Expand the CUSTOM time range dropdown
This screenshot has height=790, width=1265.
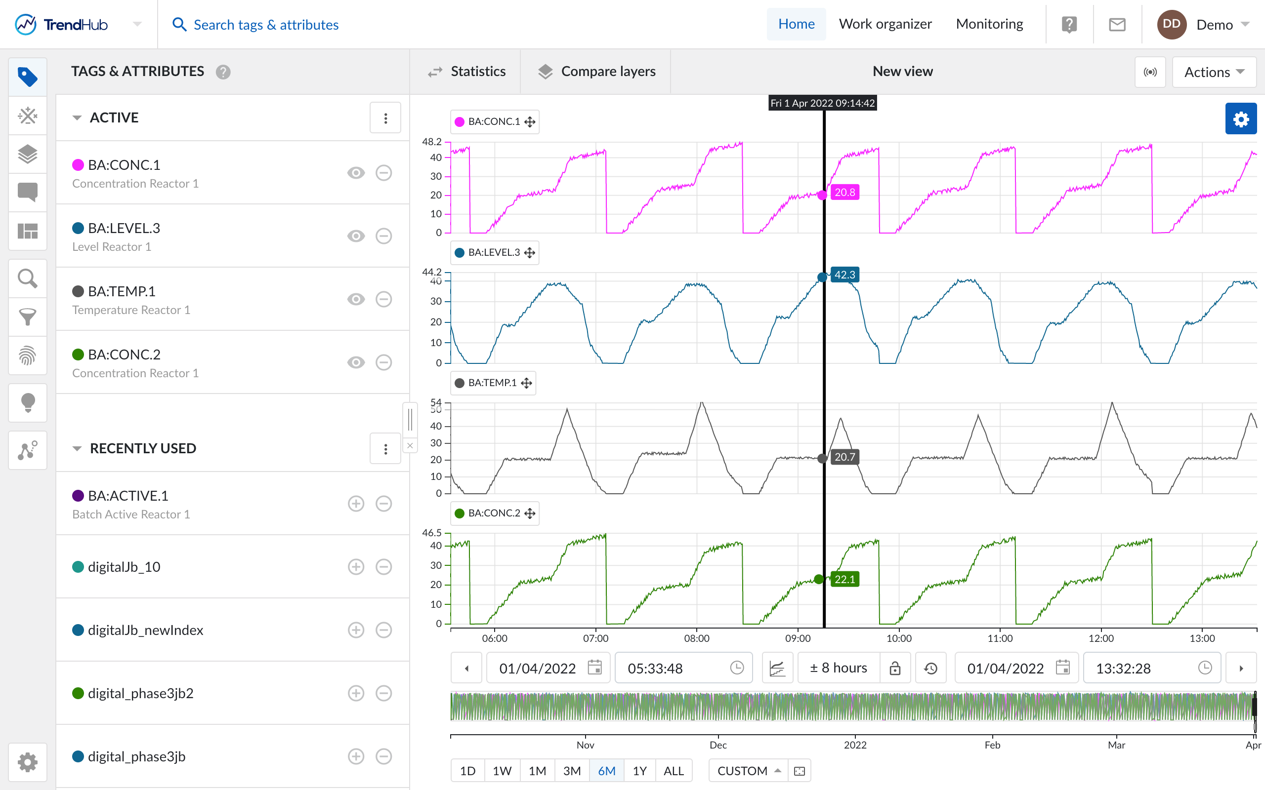[x=748, y=771]
